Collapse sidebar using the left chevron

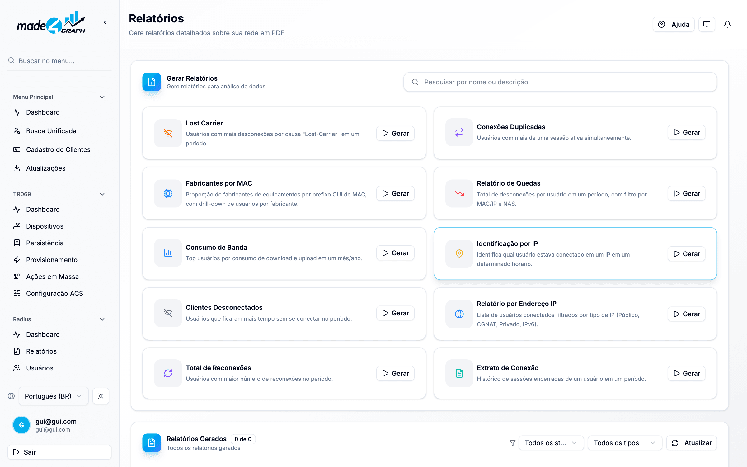(x=105, y=22)
